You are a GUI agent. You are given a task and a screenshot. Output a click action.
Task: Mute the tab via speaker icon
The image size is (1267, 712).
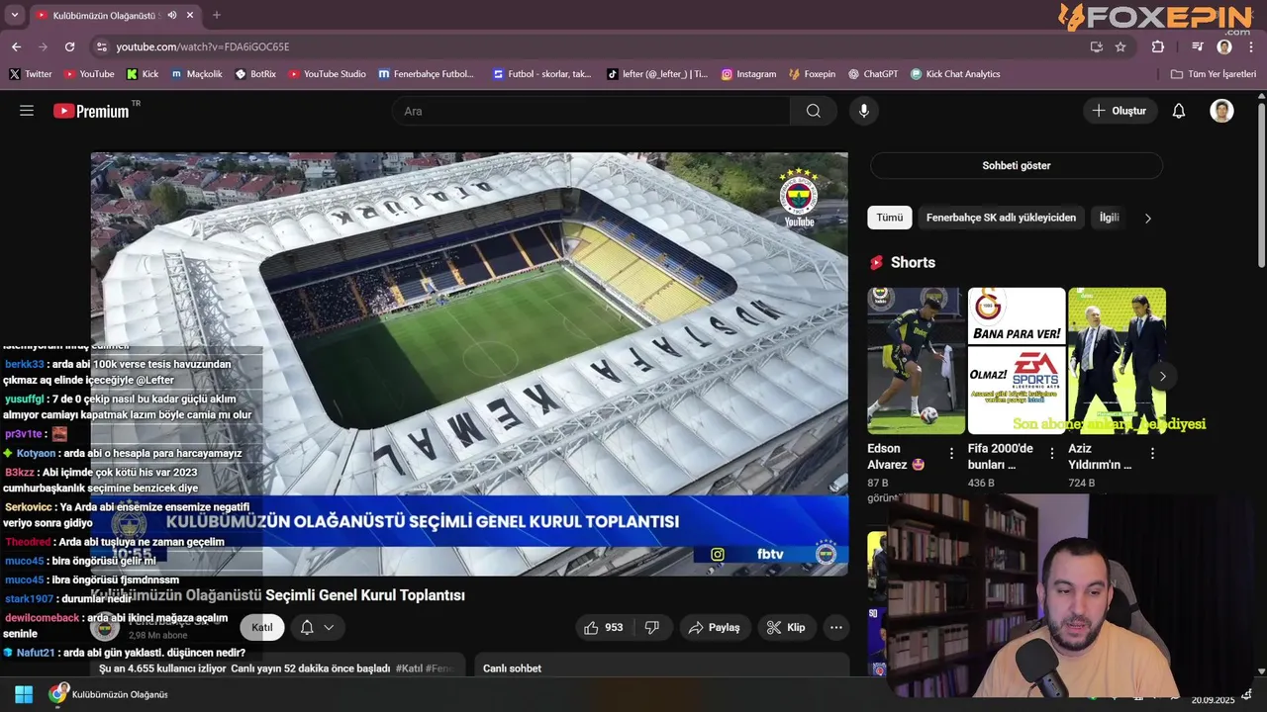(172, 15)
